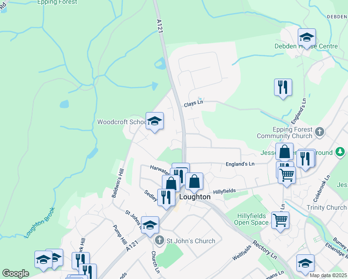
Task: Click the school marker above St John's Church
Action: click(150, 226)
